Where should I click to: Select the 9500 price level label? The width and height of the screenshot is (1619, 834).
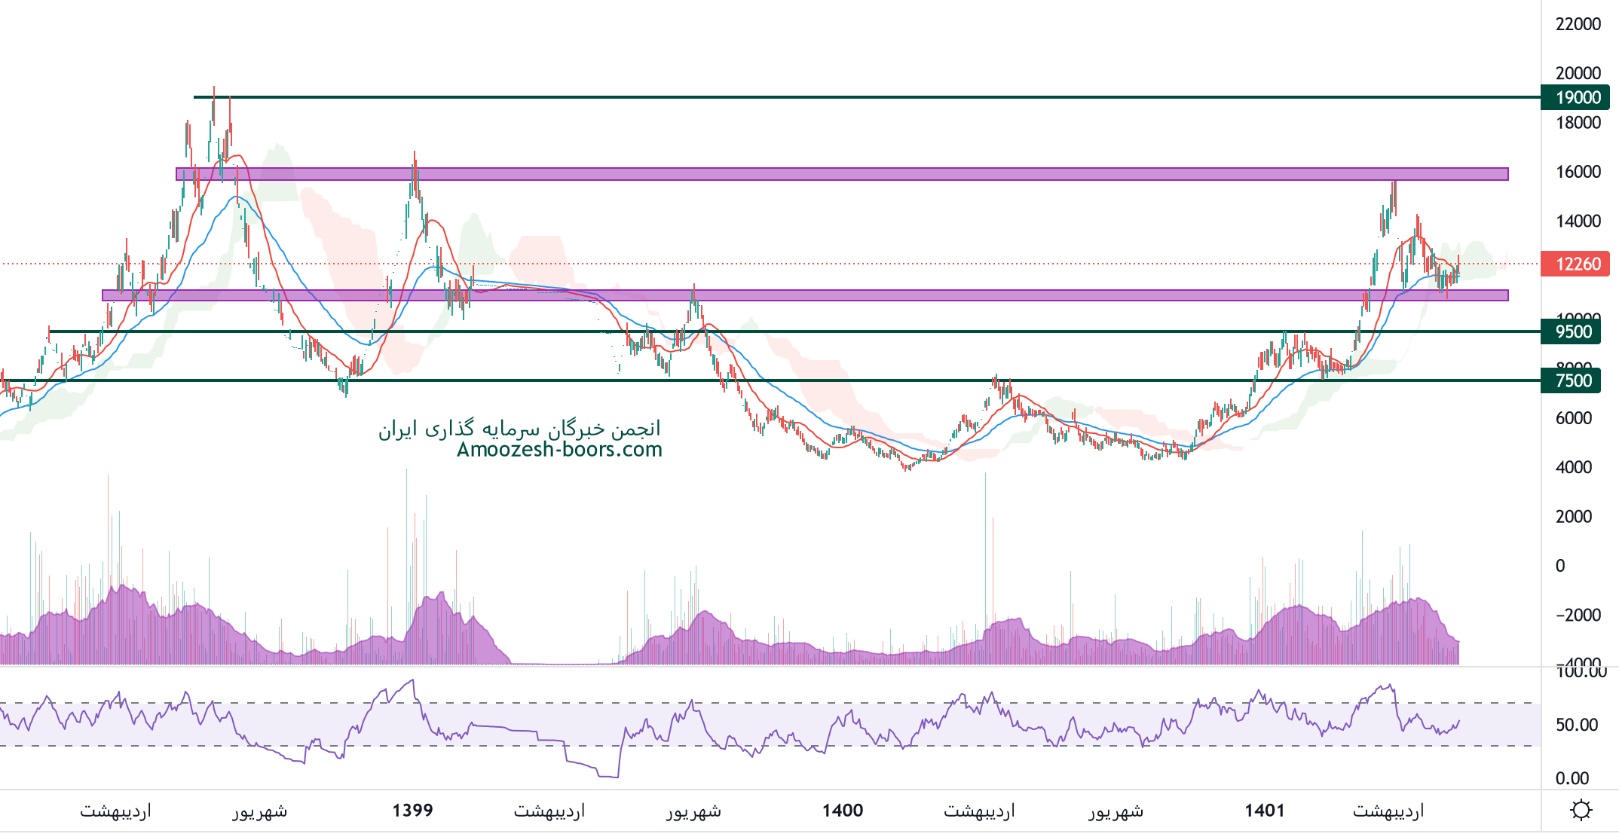[x=1572, y=331]
